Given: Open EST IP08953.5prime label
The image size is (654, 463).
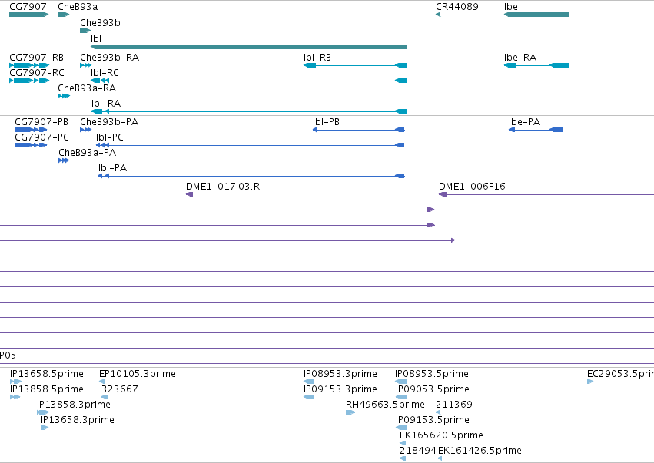Looking at the screenshot, I should [x=432, y=374].
